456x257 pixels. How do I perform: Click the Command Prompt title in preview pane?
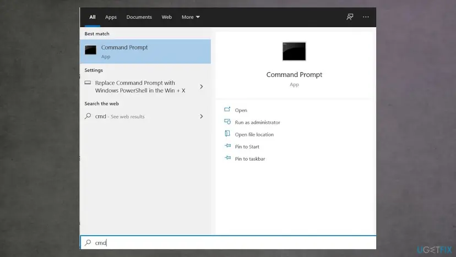[294, 75]
